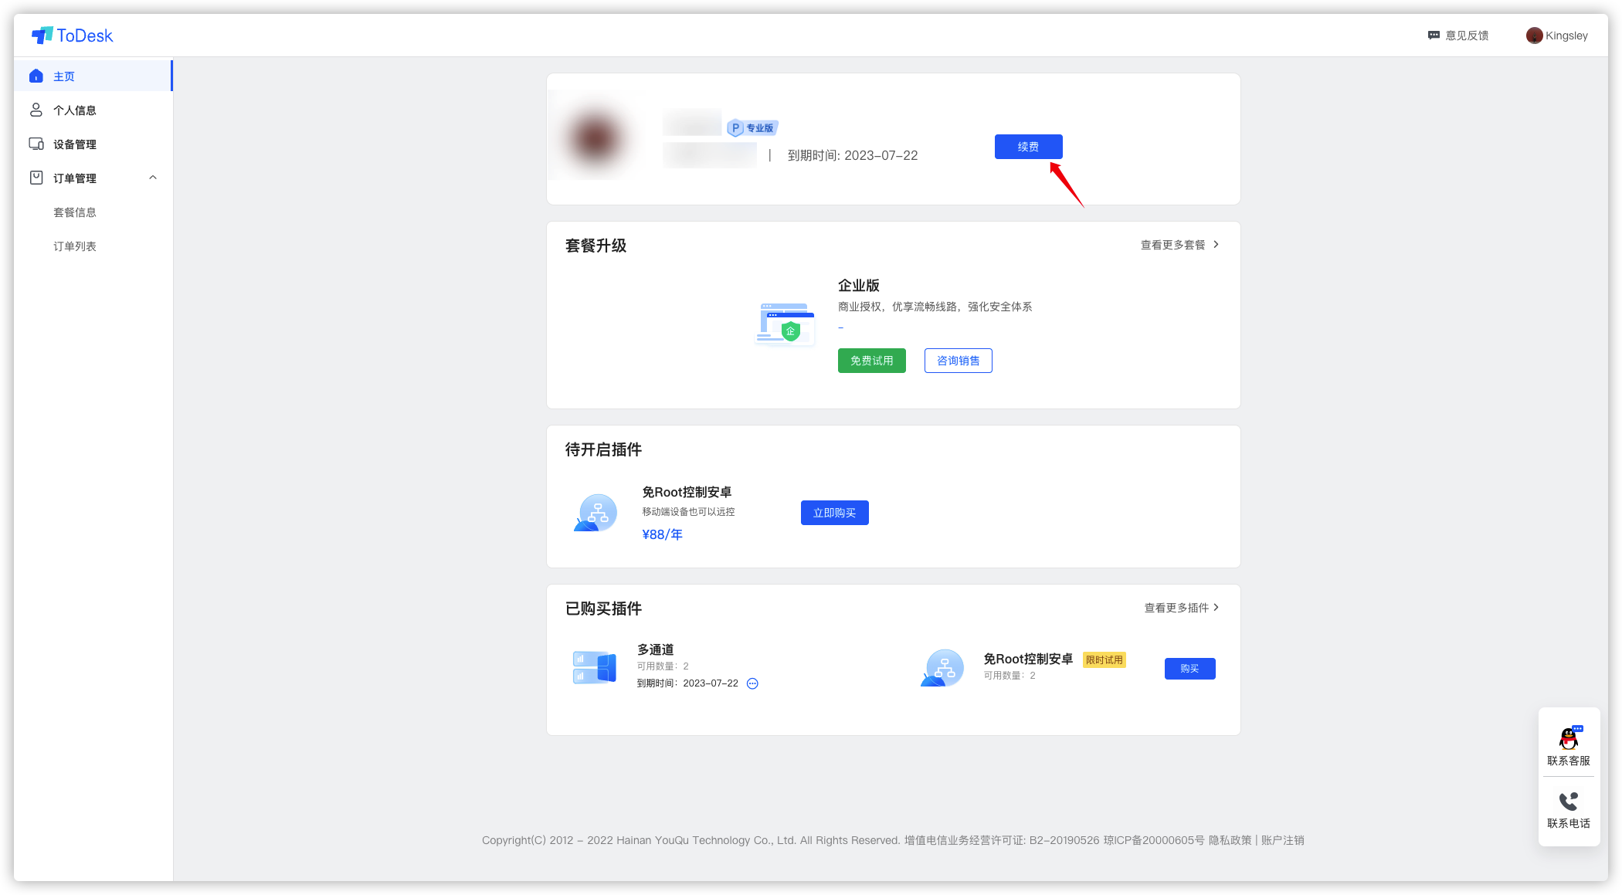This screenshot has height=895, width=1622.
Task: Click the Kingsley user avatar
Action: point(1534,36)
